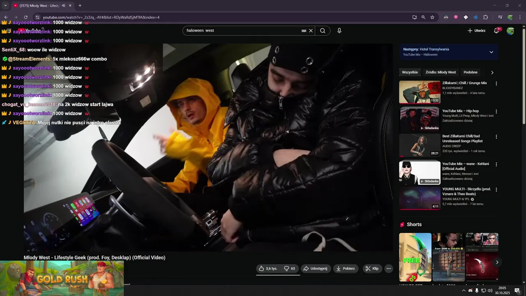Viewport: 526px width, 296px height.
Task: Open Zillakami Chill / Grunge Mix thumbnail
Action: tap(420, 92)
